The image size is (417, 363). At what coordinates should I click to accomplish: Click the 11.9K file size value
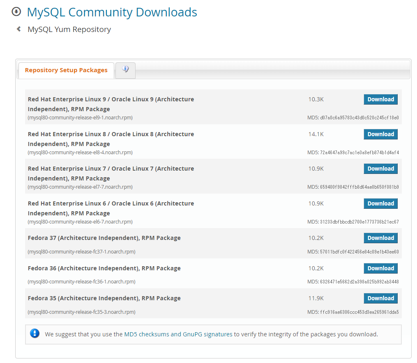click(x=316, y=298)
